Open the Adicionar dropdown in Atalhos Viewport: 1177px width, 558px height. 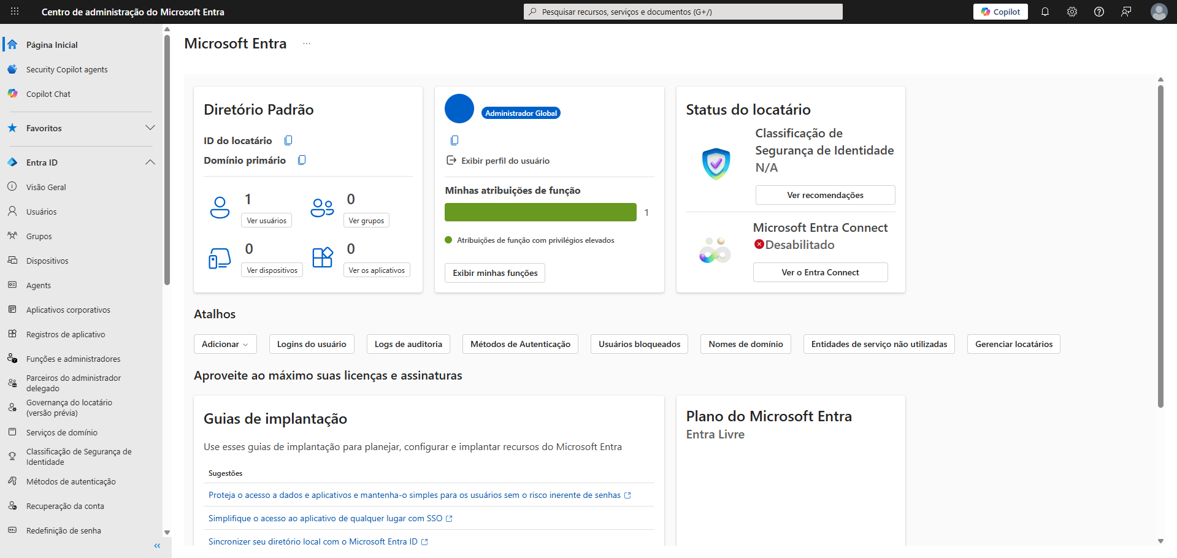(x=225, y=344)
